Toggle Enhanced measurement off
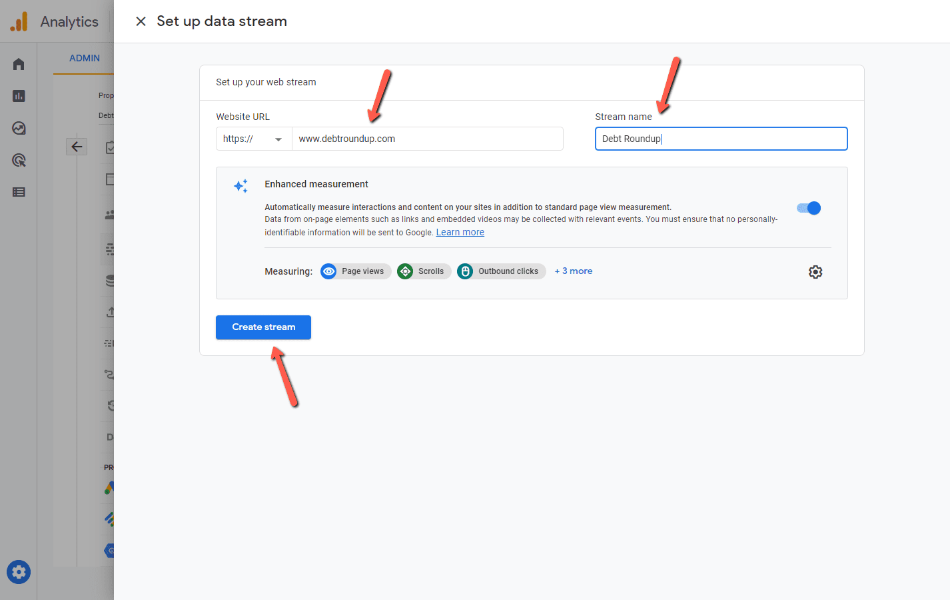This screenshot has height=600, width=950. click(807, 207)
